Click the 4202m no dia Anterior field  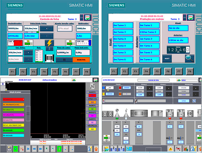178,40
